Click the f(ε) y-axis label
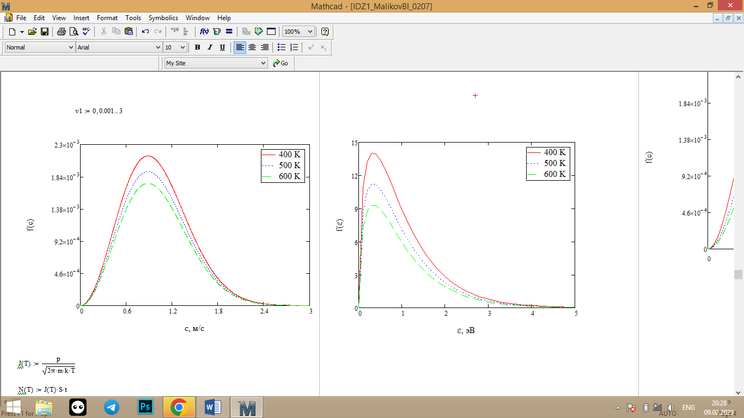Screen dimensions: 744x418 [x=340, y=225]
